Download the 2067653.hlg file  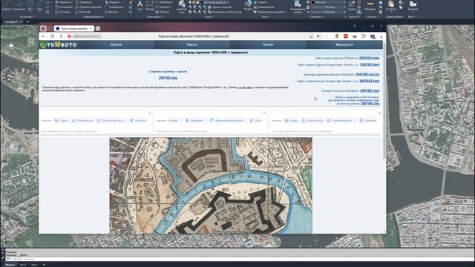click(370, 104)
